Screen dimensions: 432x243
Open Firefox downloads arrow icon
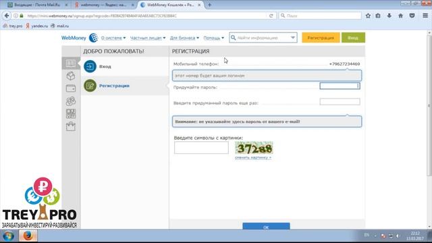389,16
